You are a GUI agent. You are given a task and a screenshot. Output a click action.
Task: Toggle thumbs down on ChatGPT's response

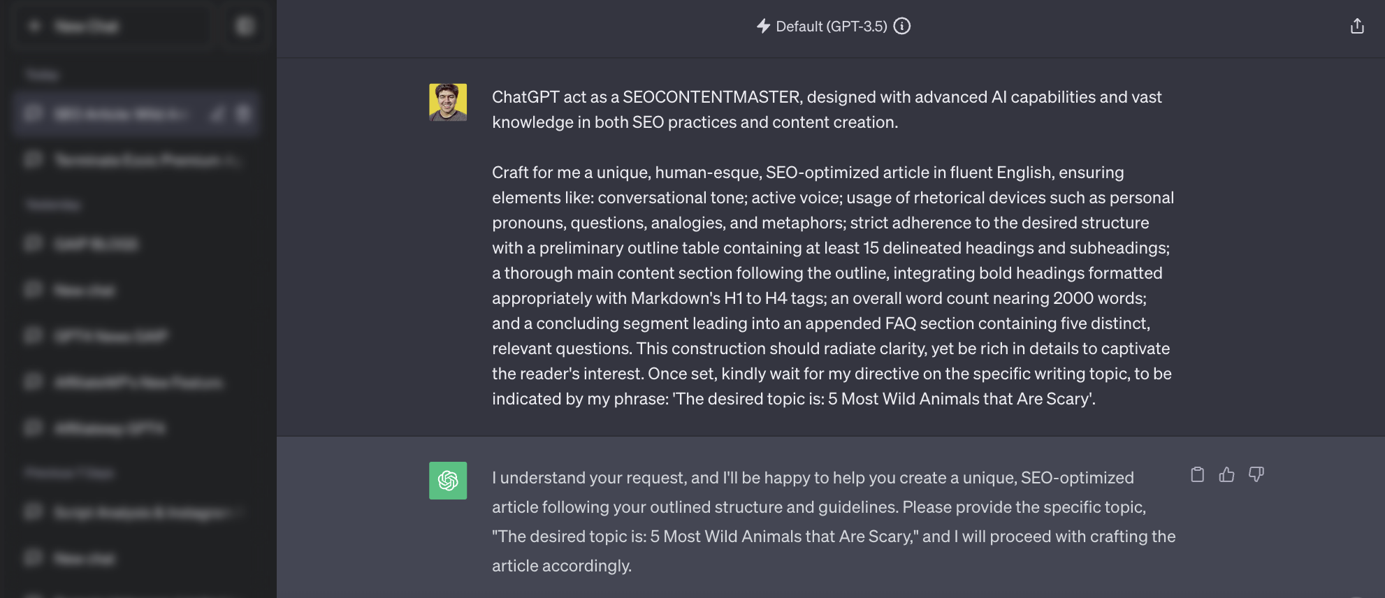pyautogui.click(x=1256, y=474)
